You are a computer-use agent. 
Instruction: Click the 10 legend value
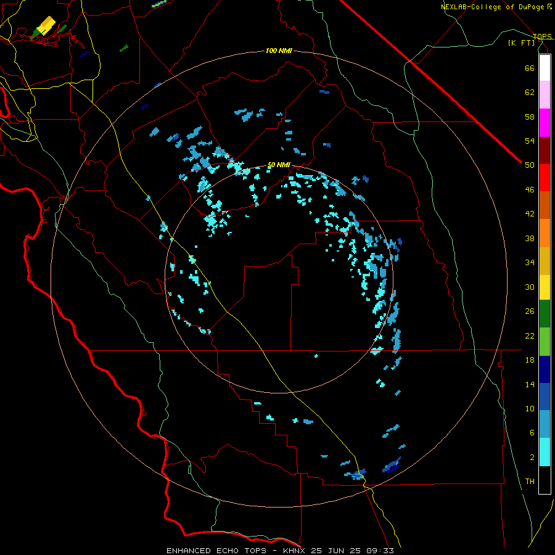pyautogui.click(x=530, y=408)
